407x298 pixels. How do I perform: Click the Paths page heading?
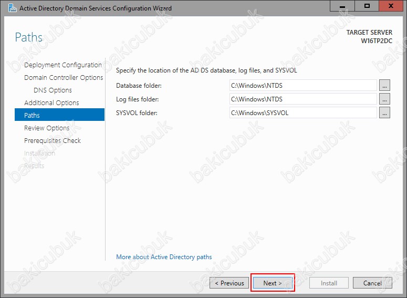pyautogui.click(x=28, y=37)
